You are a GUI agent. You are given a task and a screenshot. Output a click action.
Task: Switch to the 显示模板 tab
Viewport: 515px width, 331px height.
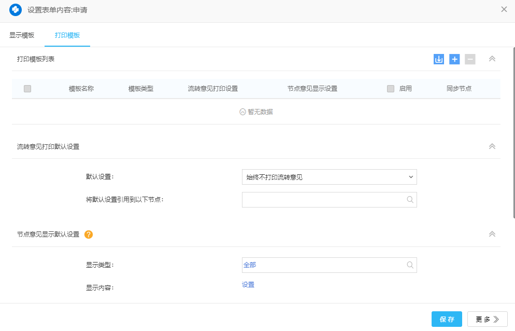(x=22, y=35)
